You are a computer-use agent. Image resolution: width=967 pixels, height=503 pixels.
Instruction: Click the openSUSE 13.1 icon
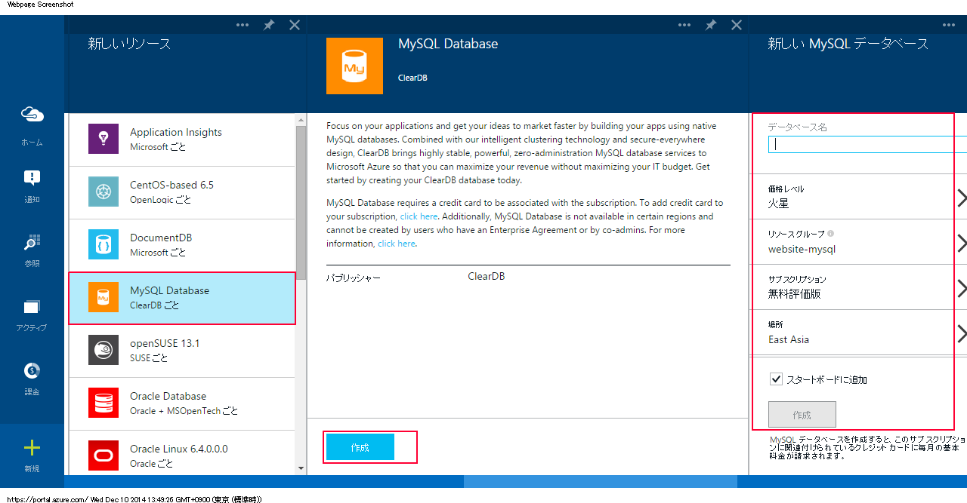pyautogui.click(x=103, y=350)
